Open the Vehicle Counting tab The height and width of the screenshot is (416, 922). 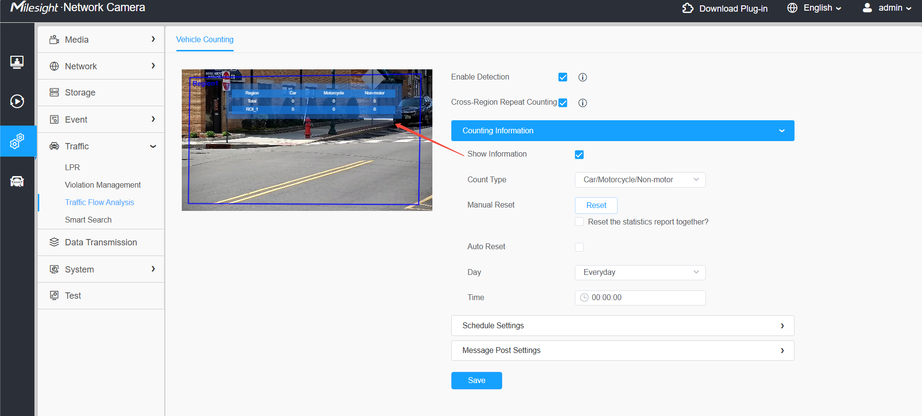click(205, 39)
